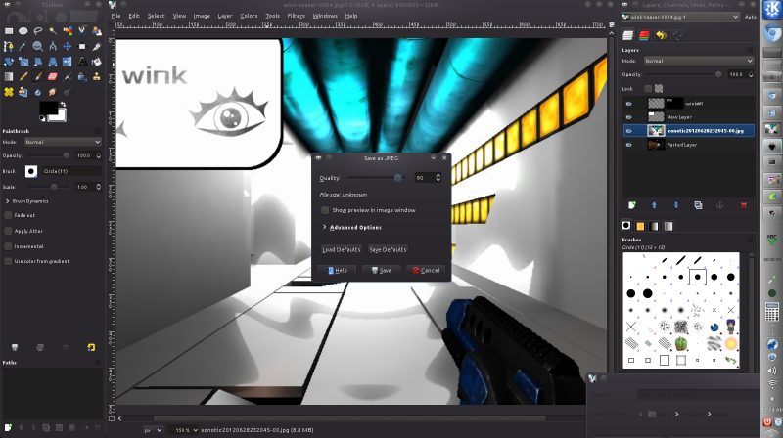Create a new layer in Layers panel
Screen dimensions: 783x438
[x=631, y=205]
